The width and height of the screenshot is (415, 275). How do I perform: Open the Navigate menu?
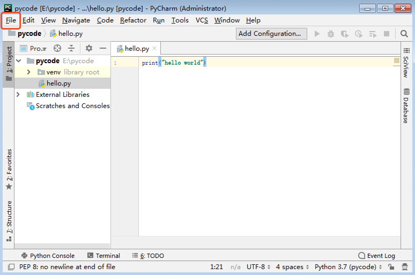pos(76,20)
